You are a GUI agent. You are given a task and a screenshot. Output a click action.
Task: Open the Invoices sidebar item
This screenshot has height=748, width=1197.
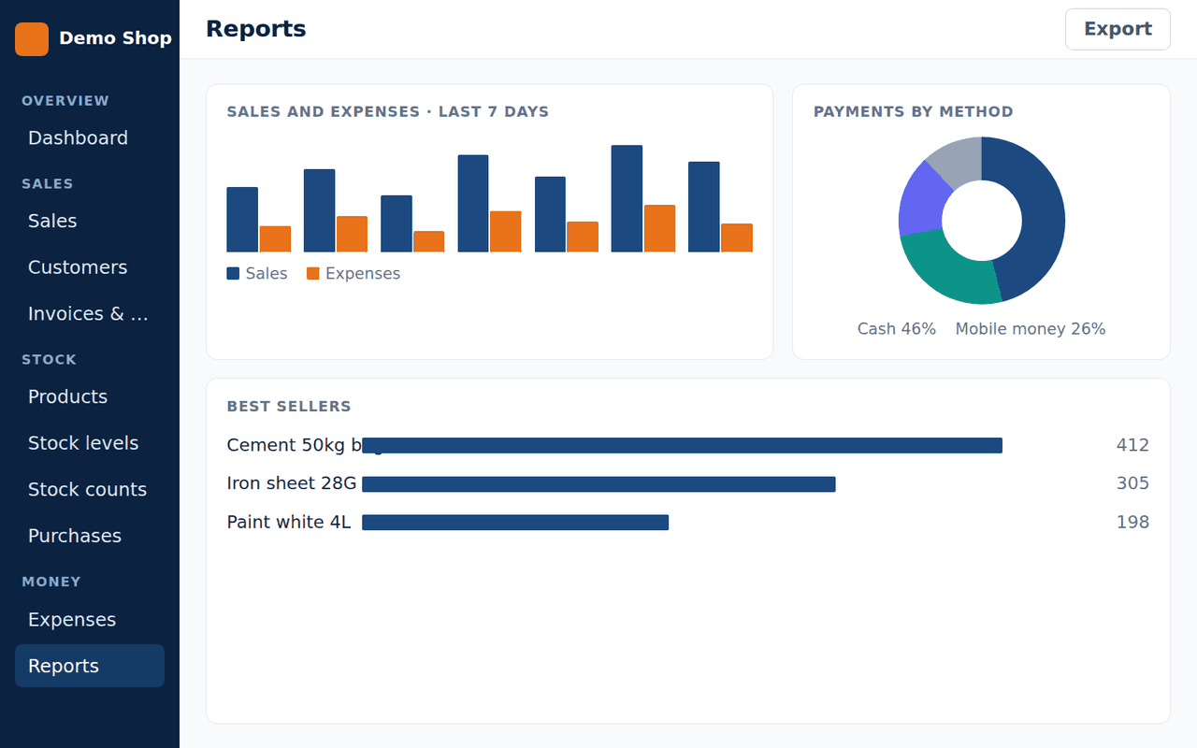click(x=90, y=314)
